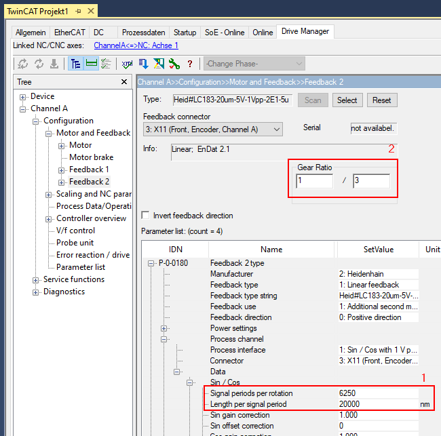Screen dimensions: 441x436
Task: Expand the Diagnostics tree node
Action: [35, 293]
